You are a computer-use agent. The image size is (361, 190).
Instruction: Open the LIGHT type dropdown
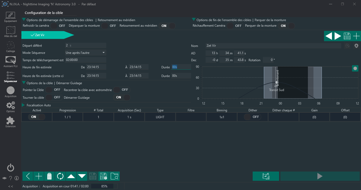[160, 117]
